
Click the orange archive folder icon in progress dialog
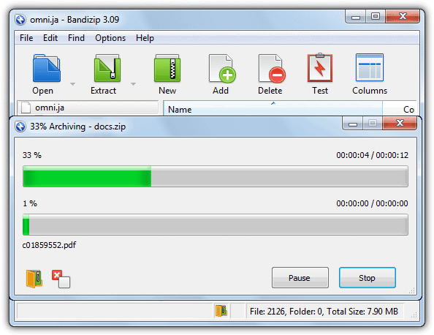coord(34,279)
